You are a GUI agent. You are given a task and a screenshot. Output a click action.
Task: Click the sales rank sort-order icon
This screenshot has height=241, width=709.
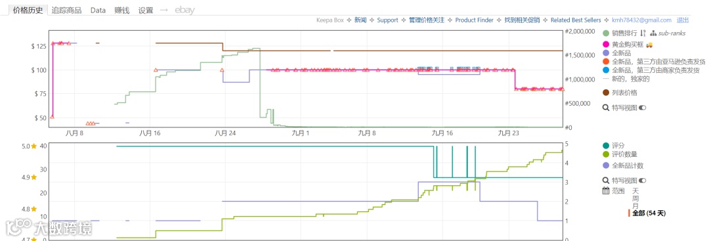pos(643,33)
